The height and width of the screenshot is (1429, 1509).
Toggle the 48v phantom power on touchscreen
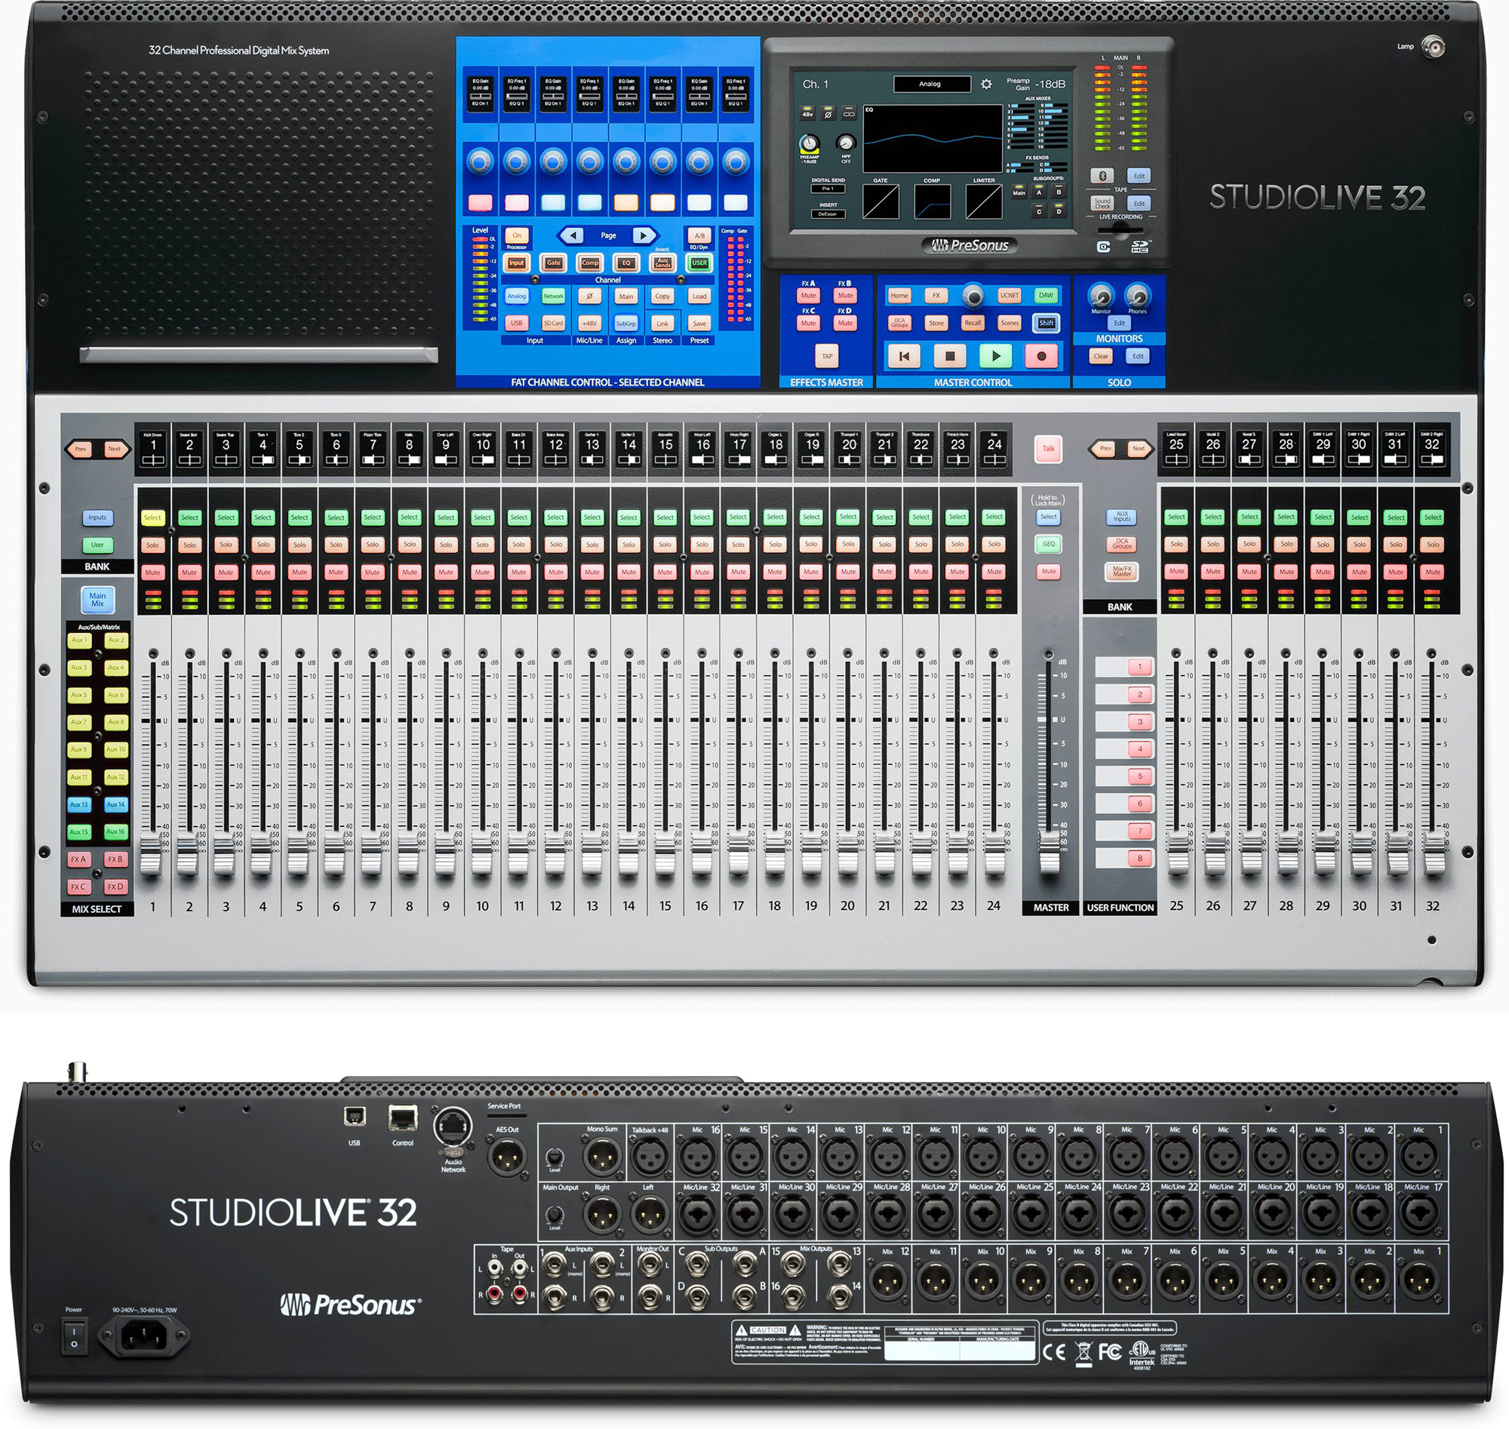coord(807,112)
